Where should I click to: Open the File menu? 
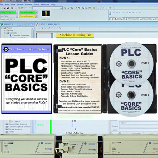coord(2,4)
